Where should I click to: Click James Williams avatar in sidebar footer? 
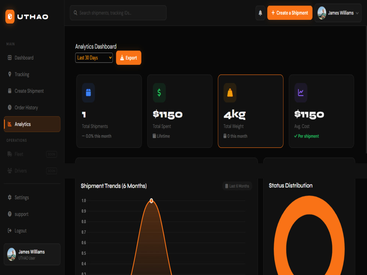click(x=11, y=254)
